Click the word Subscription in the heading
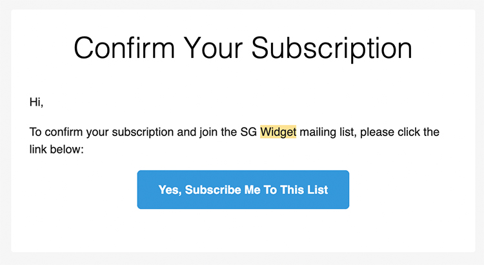This screenshot has height=265, width=484. (x=332, y=49)
